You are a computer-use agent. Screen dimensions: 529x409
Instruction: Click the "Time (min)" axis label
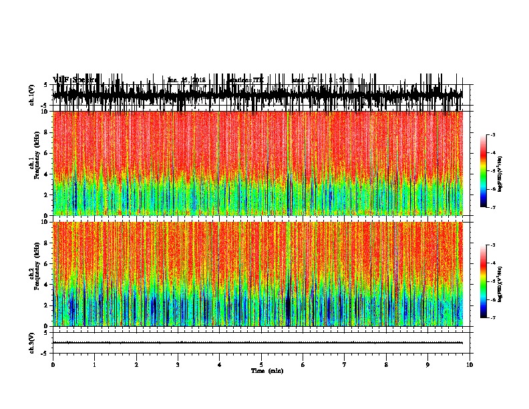coord(267,371)
